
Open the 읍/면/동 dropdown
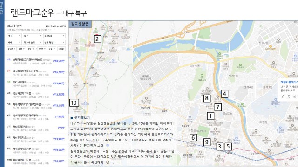tap(54, 36)
